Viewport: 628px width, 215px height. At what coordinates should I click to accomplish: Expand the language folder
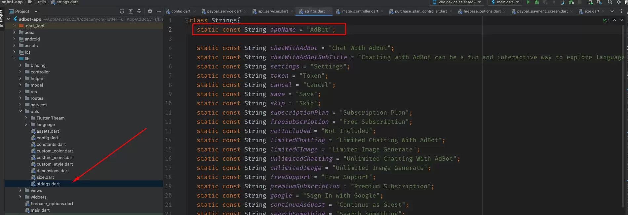pyautogui.click(x=26, y=124)
